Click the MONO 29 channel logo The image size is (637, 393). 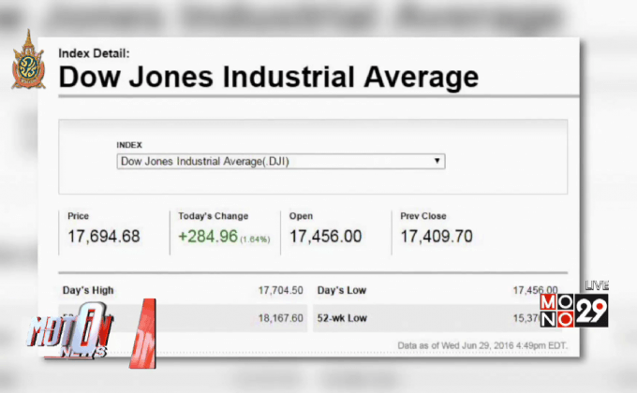tap(574, 309)
